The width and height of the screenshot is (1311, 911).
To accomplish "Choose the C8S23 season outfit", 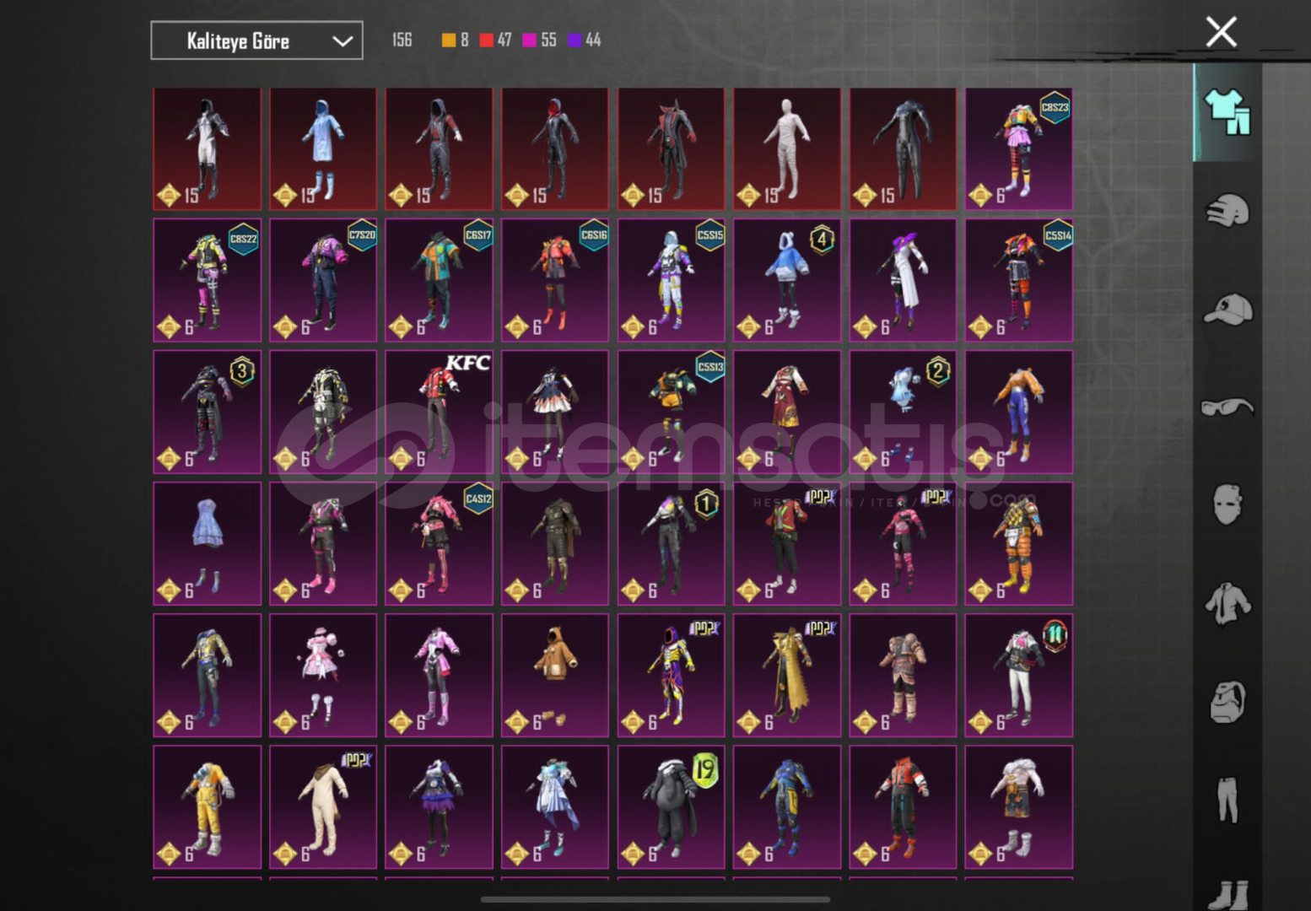I will (x=1018, y=148).
